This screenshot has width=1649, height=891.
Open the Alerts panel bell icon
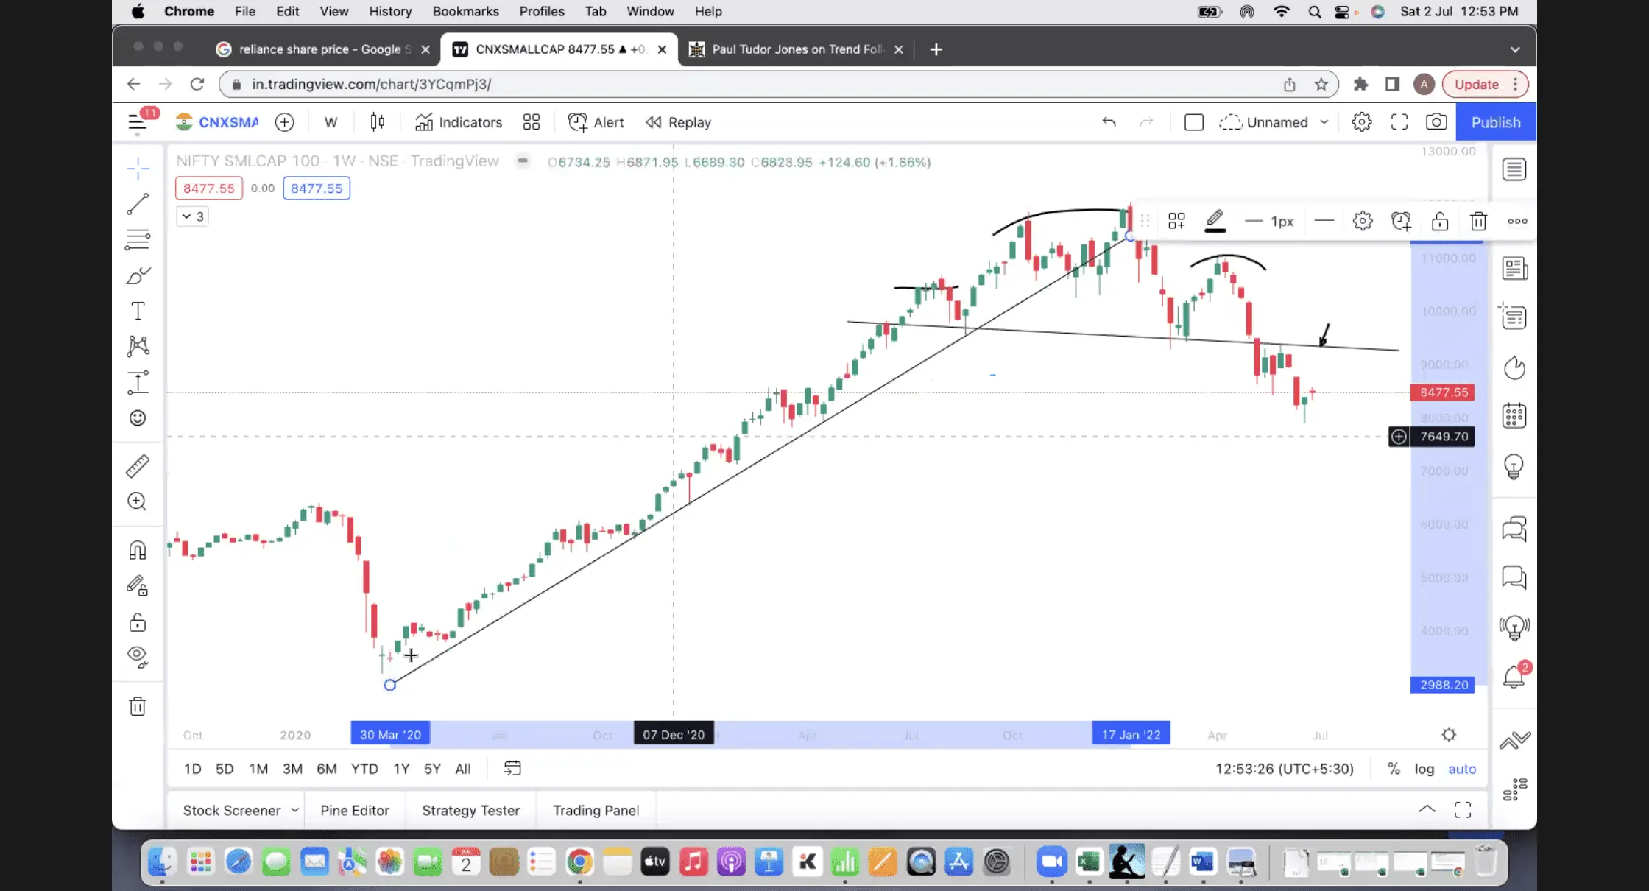[x=1514, y=676]
